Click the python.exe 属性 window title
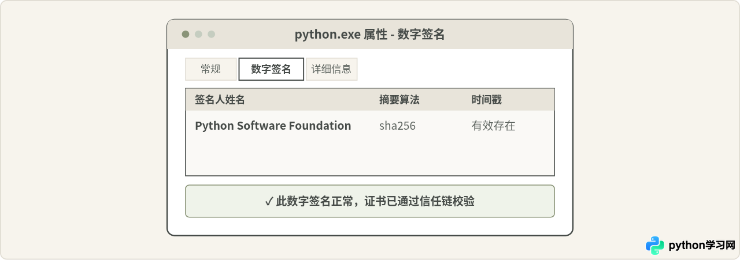Image resolution: width=740 pixels, height=260 pixels. click(370, 35)
